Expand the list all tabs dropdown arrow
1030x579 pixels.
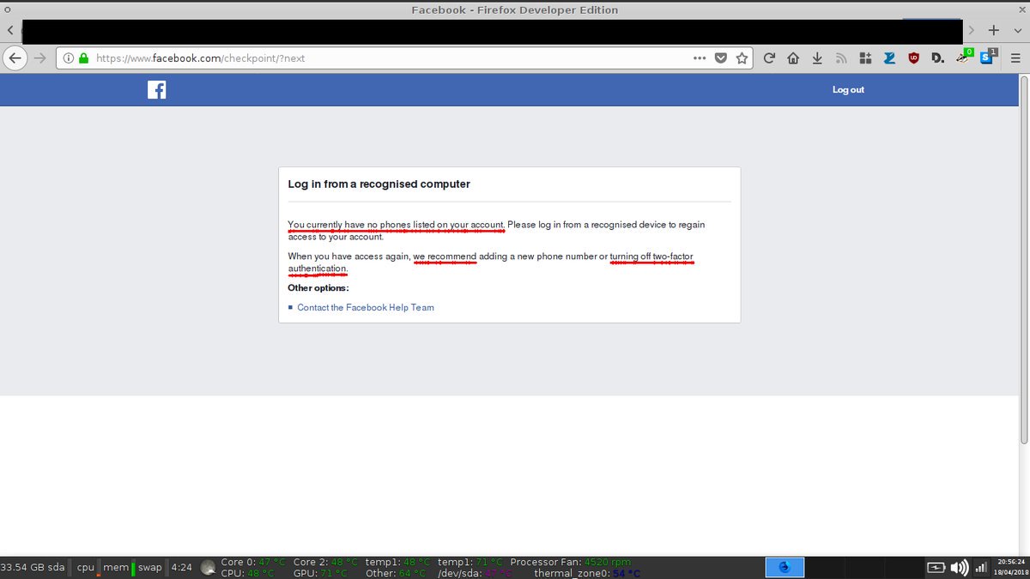click(x=1016, y=30)
